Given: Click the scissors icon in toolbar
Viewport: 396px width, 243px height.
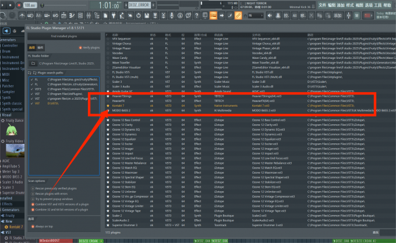Looking at the screenshot, I should 164,16.
